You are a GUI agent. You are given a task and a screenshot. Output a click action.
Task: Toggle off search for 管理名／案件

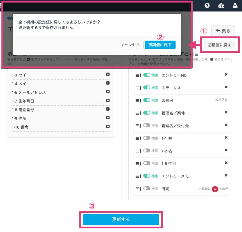tap(147, 113)
